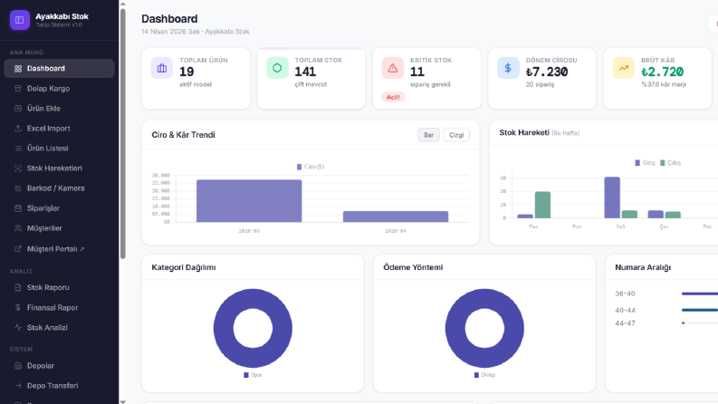
Task: Click the Toplam Ürün suitcase icon
Action: pyautogui.click(x=162, y=68)
